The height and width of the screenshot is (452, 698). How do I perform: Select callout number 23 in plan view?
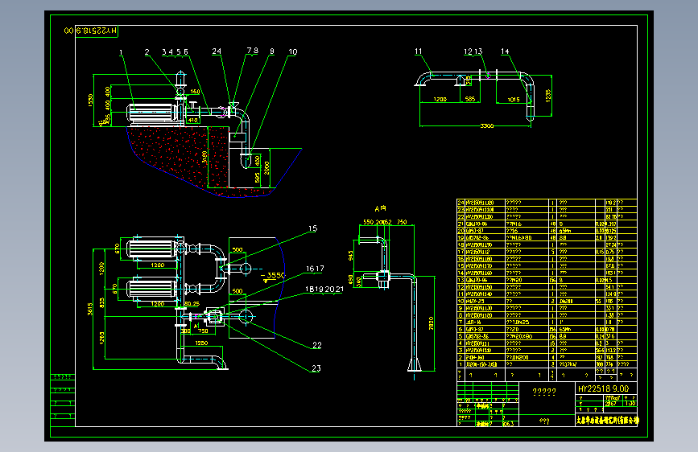pos(316,368)
